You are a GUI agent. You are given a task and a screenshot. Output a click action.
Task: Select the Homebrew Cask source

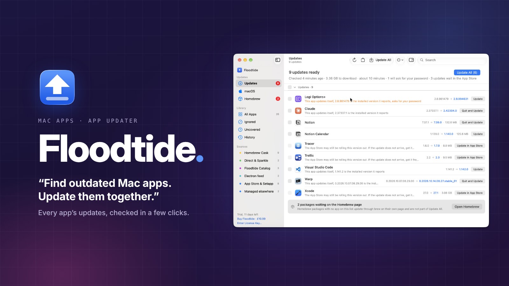click(259, 153)
